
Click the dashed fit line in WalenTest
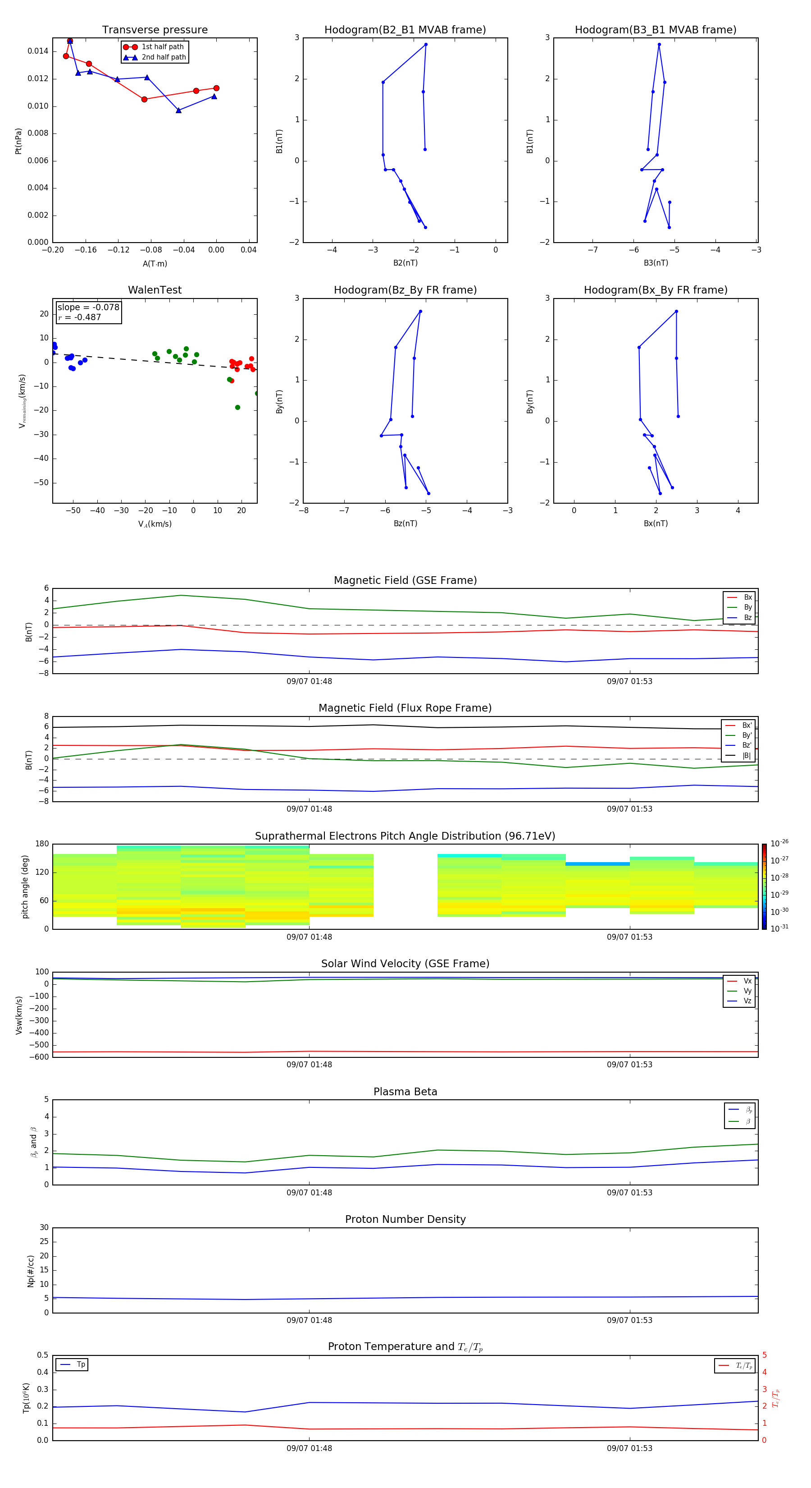(155, 362)
